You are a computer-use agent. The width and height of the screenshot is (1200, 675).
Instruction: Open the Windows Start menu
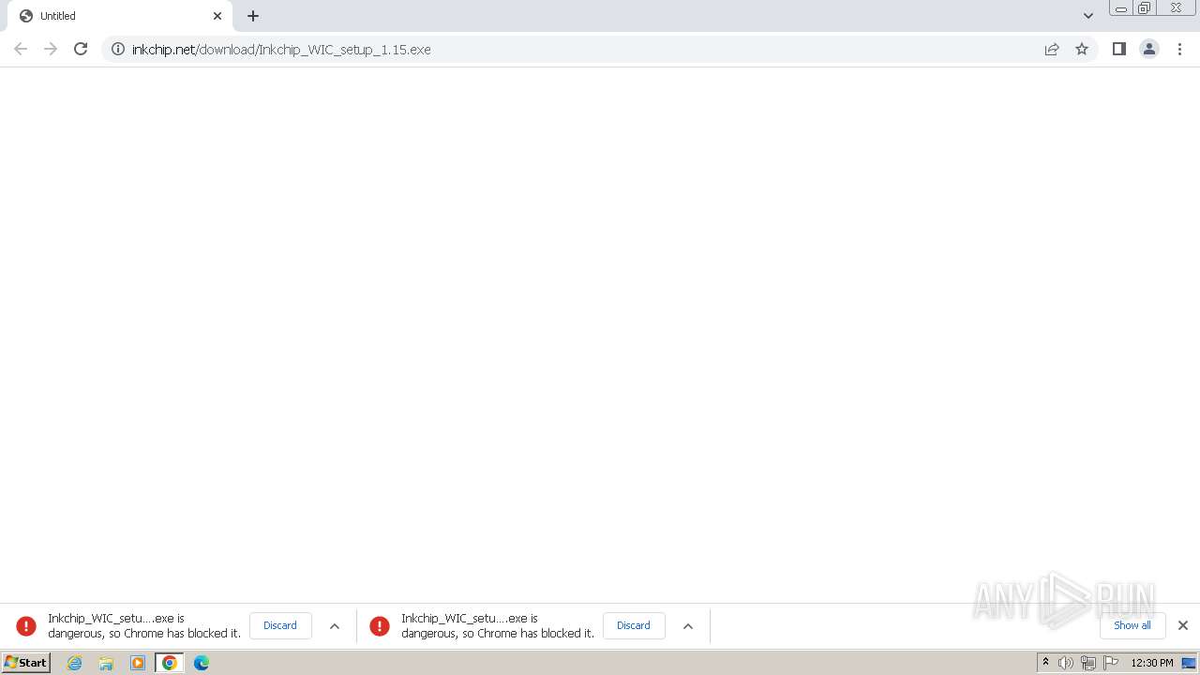click(x=25, y=663)
